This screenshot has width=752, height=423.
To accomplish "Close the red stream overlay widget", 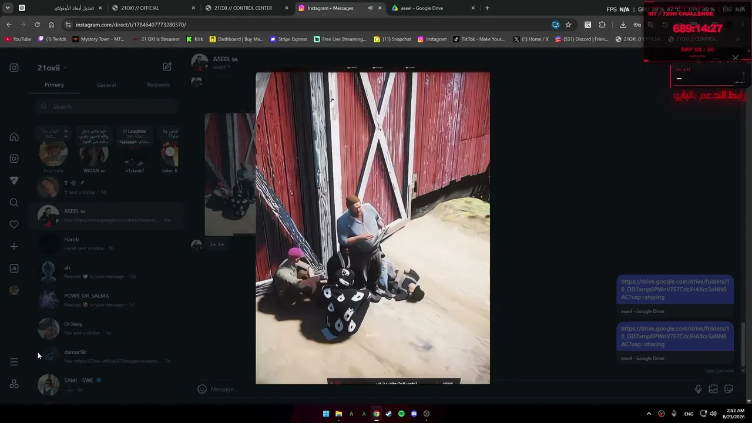I will point(735,58).
